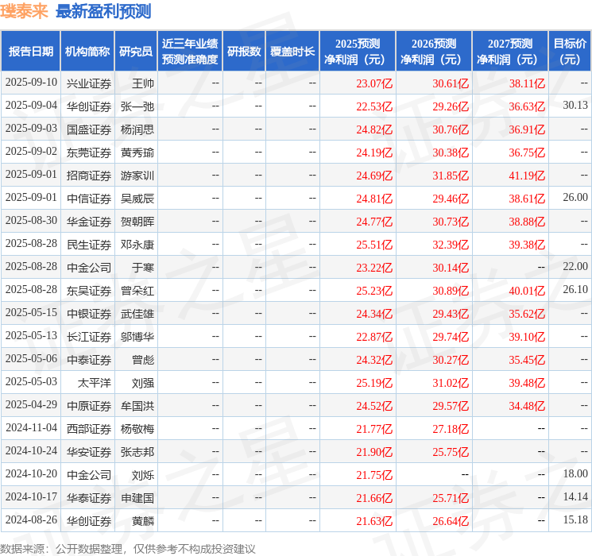Click the 数据来源 footnote text
The height and width of the screenshot is (556, 592).
tap(128, 548)
